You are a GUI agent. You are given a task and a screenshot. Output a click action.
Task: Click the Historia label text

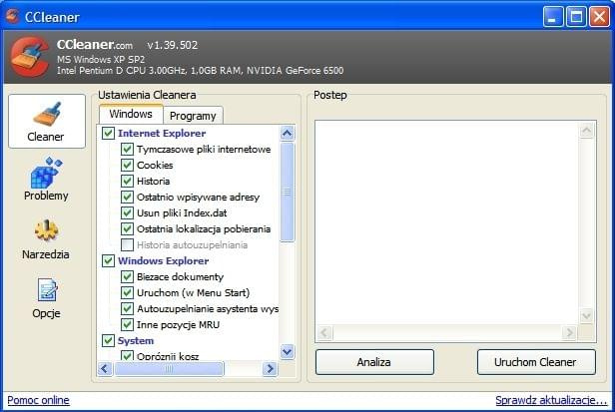[154, 182]
